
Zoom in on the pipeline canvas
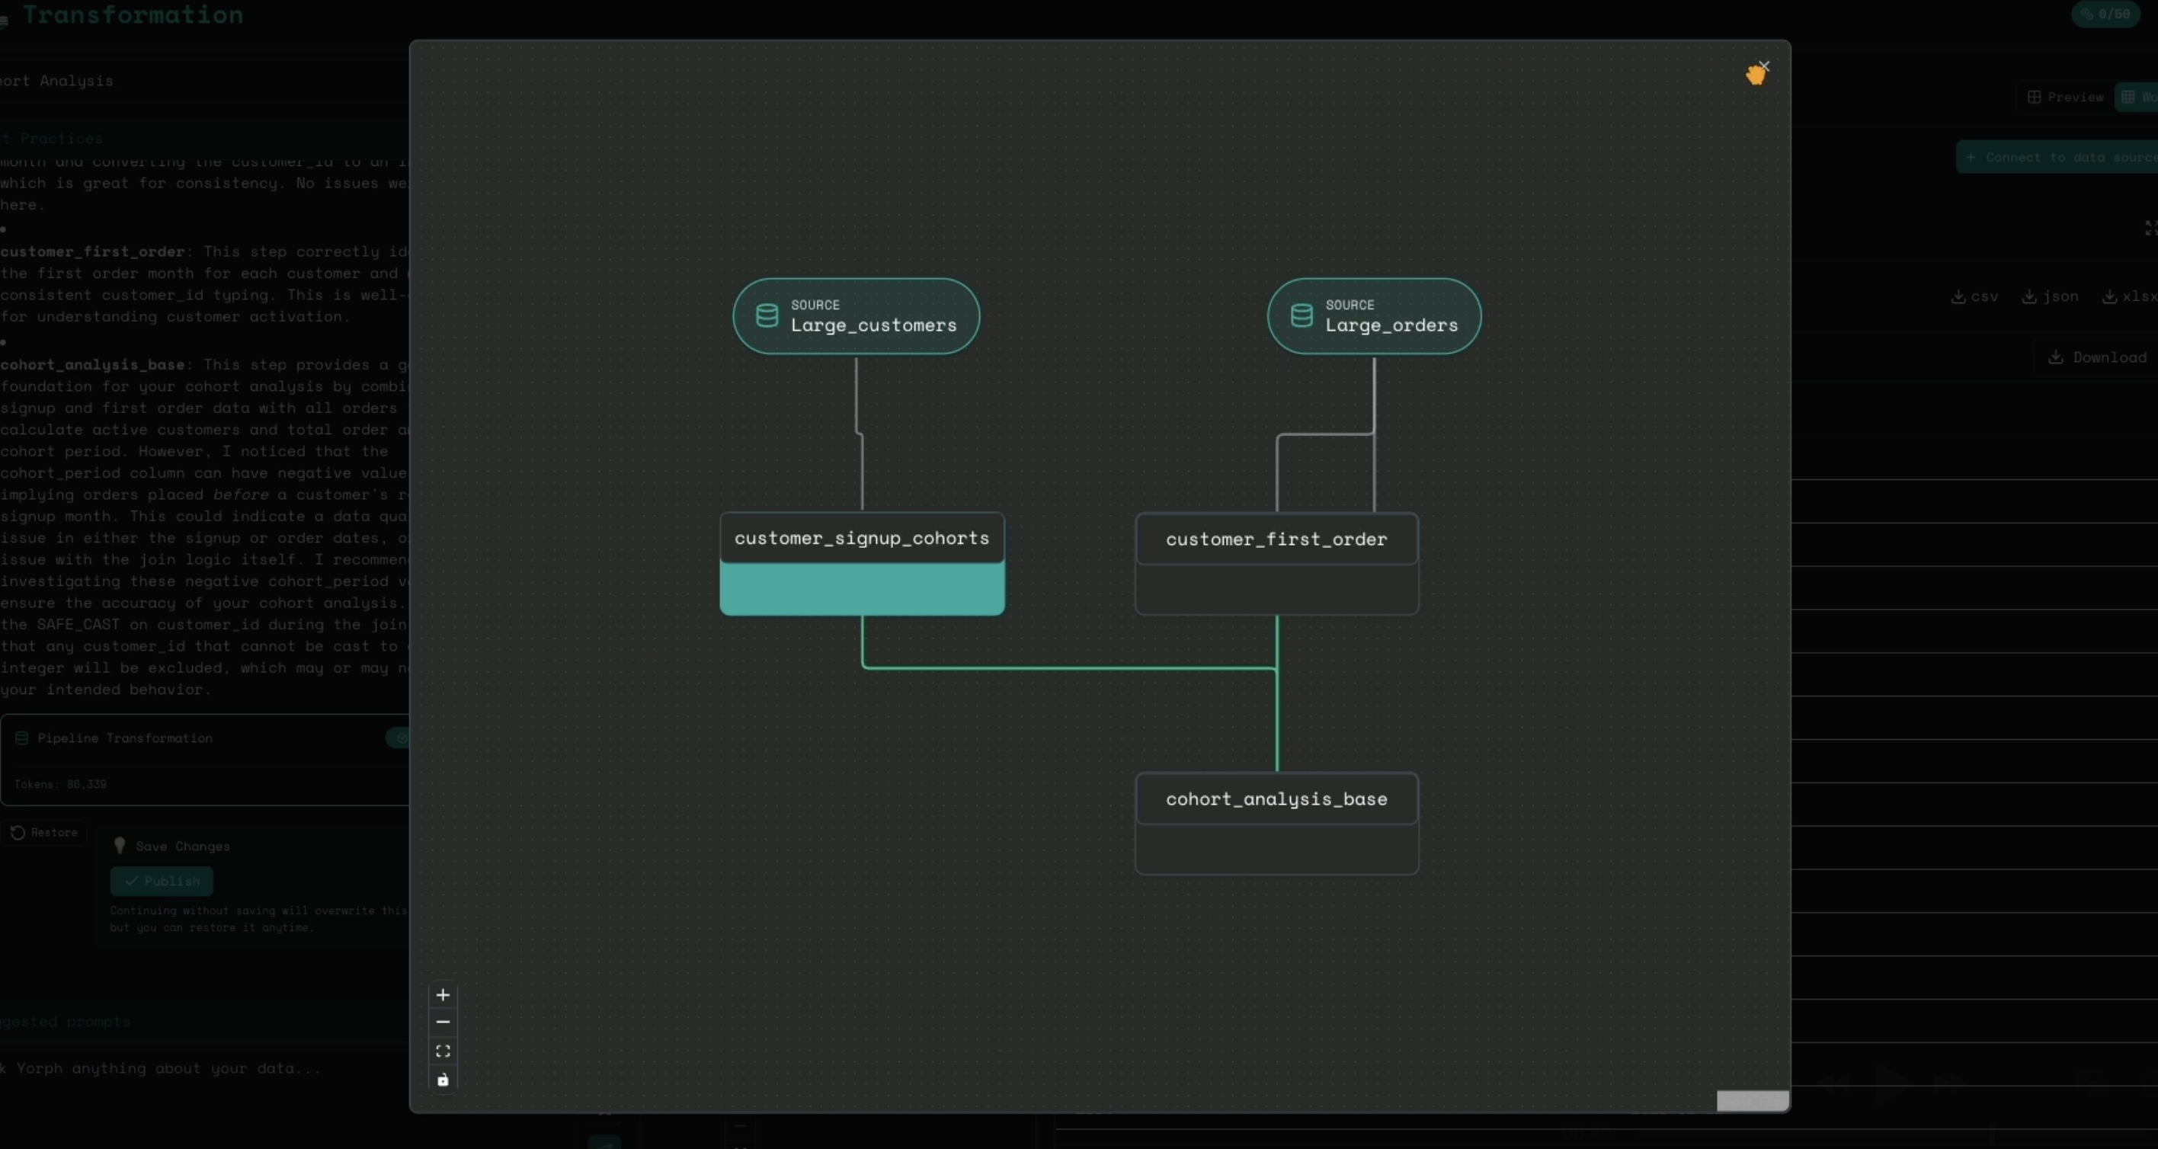point(443,995)
